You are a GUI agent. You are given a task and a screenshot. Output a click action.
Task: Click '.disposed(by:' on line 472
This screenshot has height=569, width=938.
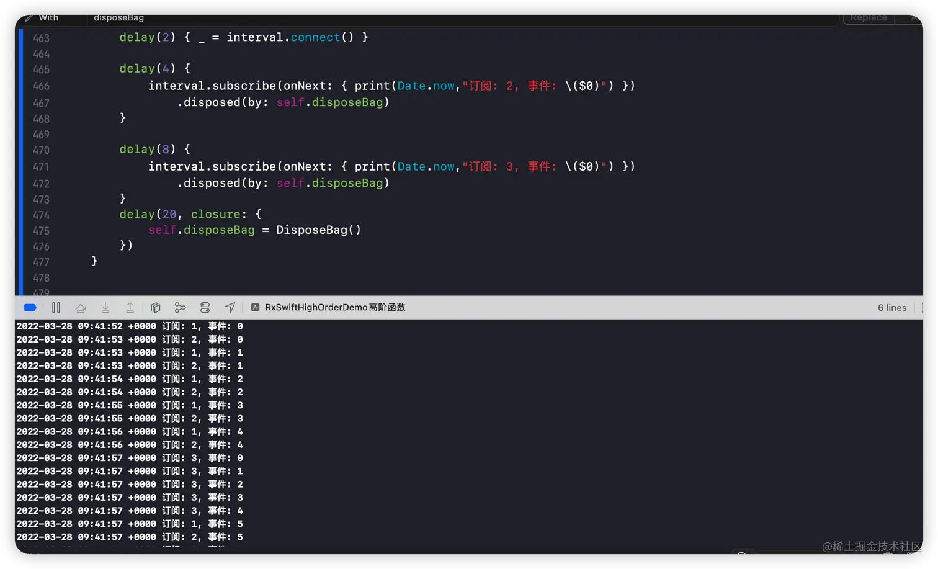point(223,183)
